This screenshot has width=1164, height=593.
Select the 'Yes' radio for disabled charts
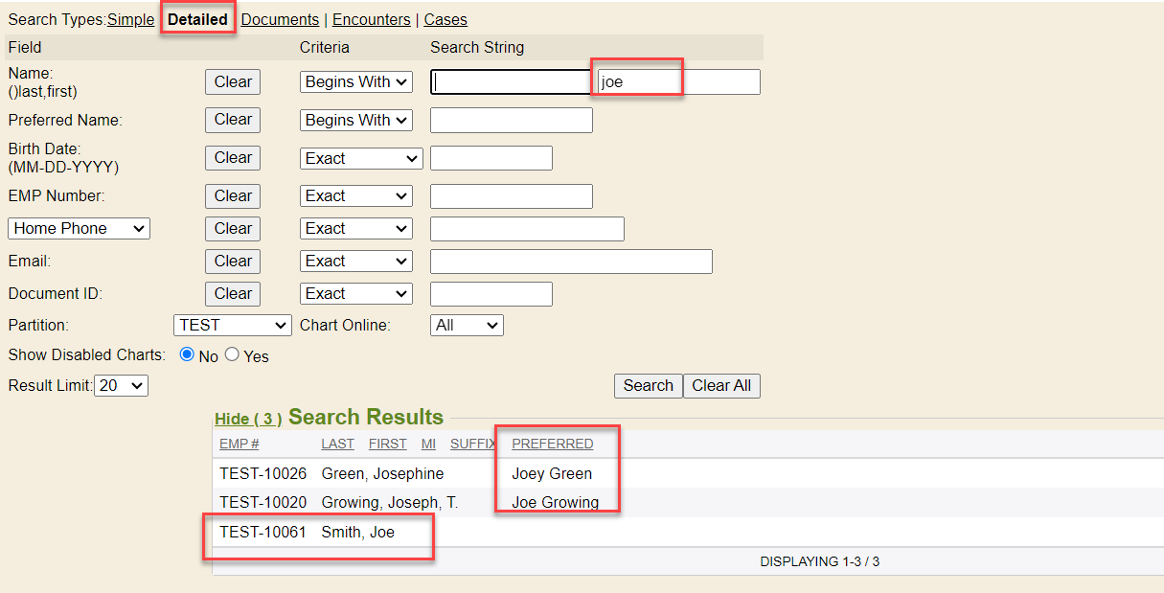(232, 355)
